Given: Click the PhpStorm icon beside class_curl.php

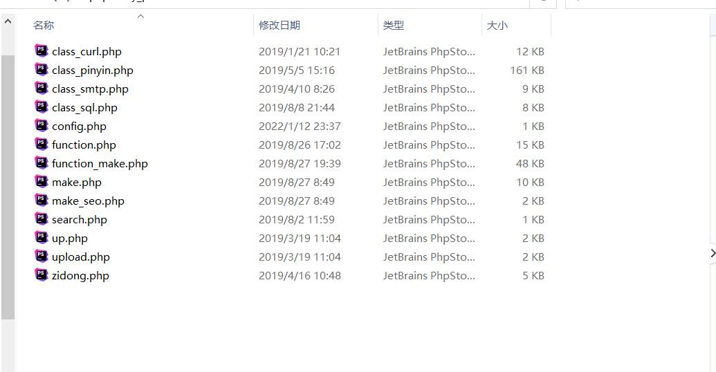Looking at the screenshot, I should click(42, 51).
